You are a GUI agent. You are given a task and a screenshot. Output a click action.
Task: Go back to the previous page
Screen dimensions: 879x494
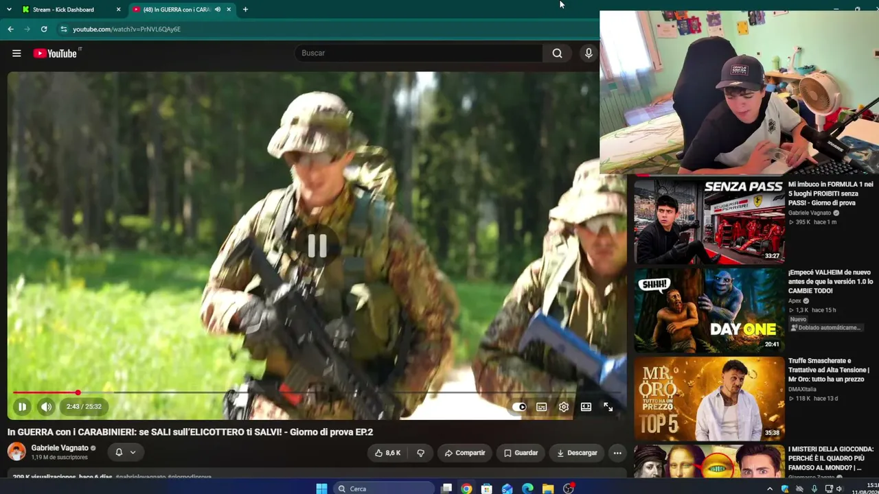tap(10, 30)
